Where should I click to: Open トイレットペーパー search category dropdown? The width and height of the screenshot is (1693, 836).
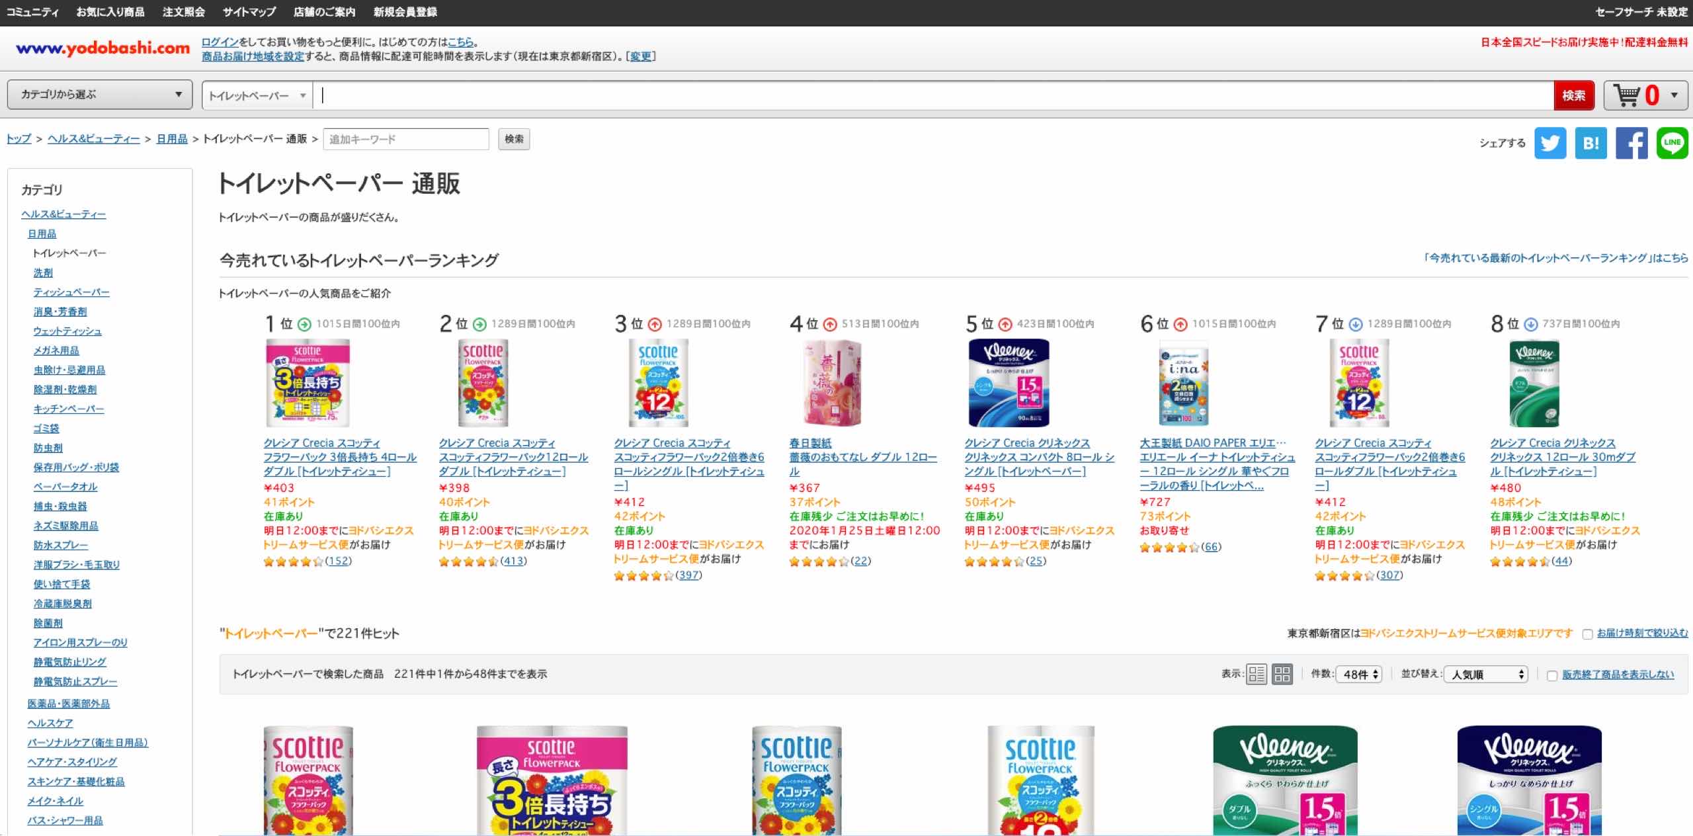[x=257, y=96]
